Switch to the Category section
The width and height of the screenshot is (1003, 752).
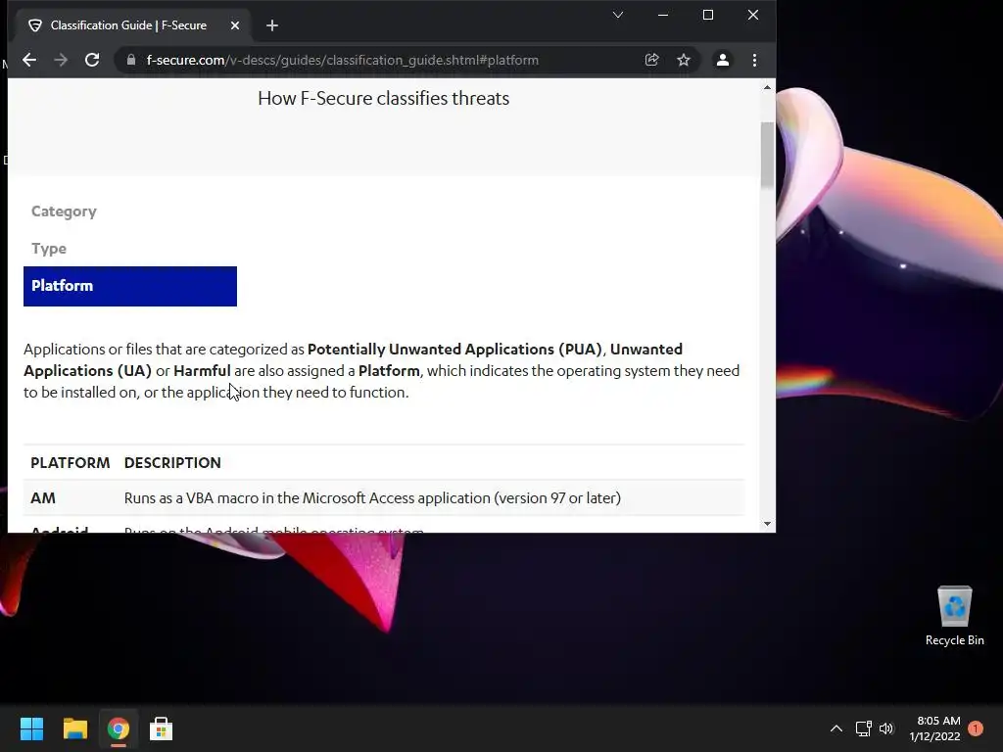64,211
